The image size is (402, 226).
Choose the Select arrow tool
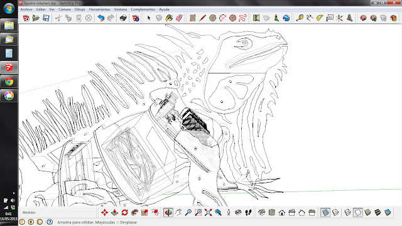149,18
